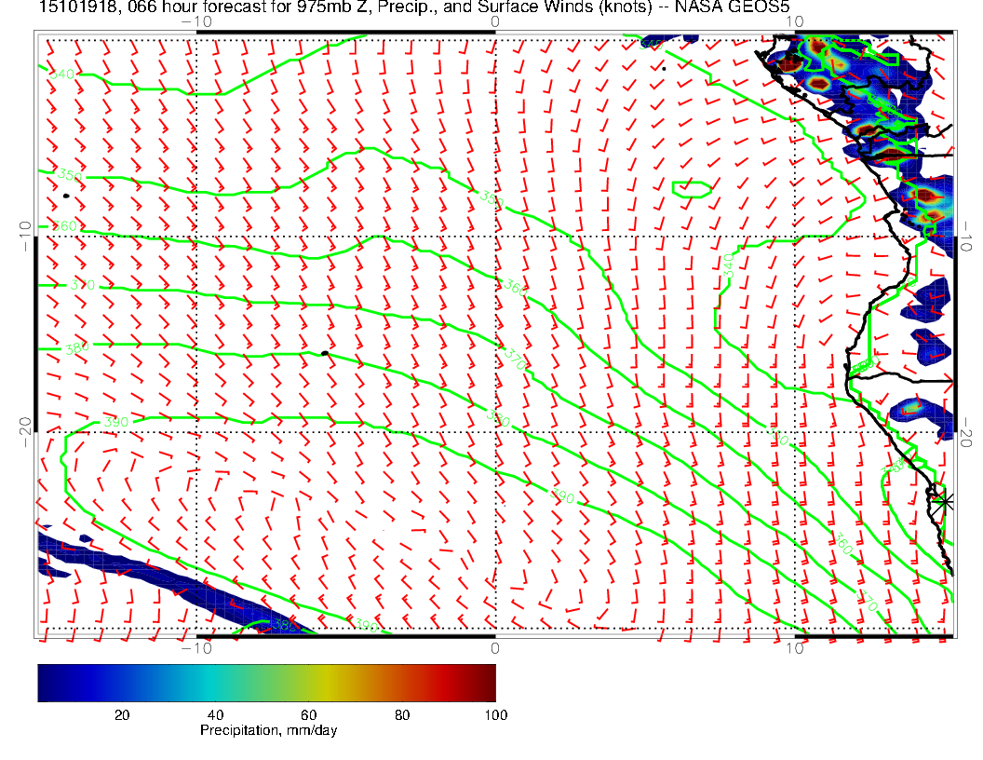Click the 390 contour label on left side
The width and height of the screenshot is (983, 760).
(x=115, y=422)
